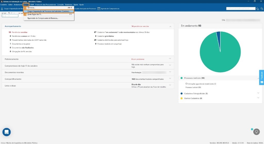Open Processo recebido em carga hoje link

108,44
